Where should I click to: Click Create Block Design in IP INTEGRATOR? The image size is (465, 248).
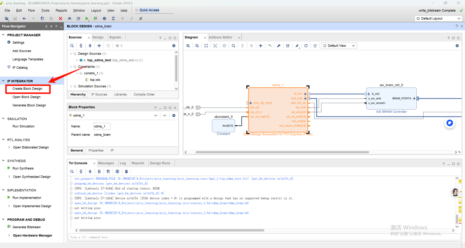[27, 89]
